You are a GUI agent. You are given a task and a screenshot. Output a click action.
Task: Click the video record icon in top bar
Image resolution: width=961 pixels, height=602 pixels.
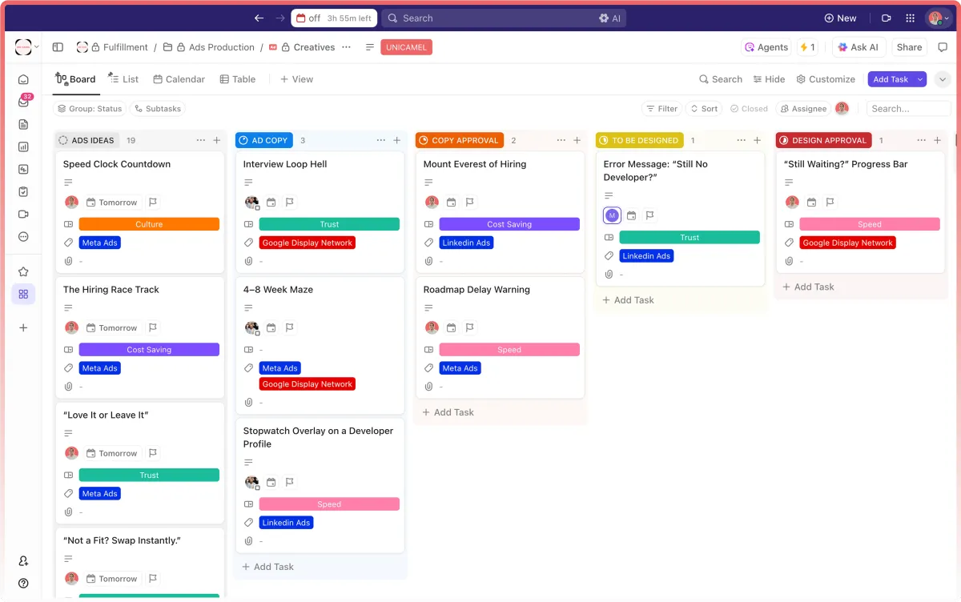coord(887,18)
